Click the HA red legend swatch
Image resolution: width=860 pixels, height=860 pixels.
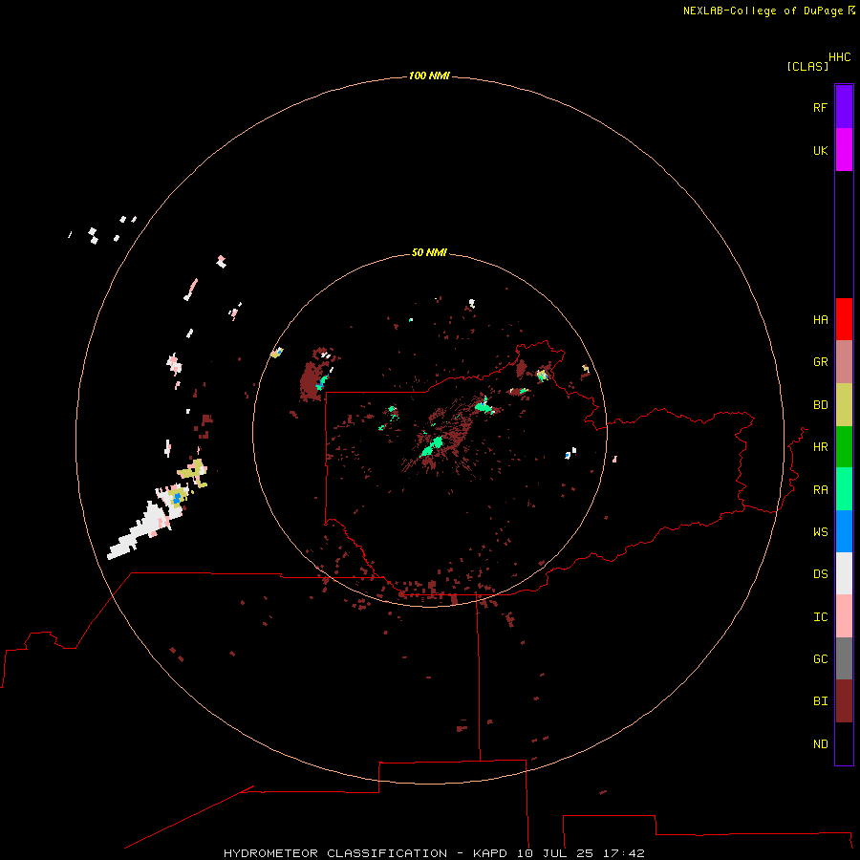(844, 319)
